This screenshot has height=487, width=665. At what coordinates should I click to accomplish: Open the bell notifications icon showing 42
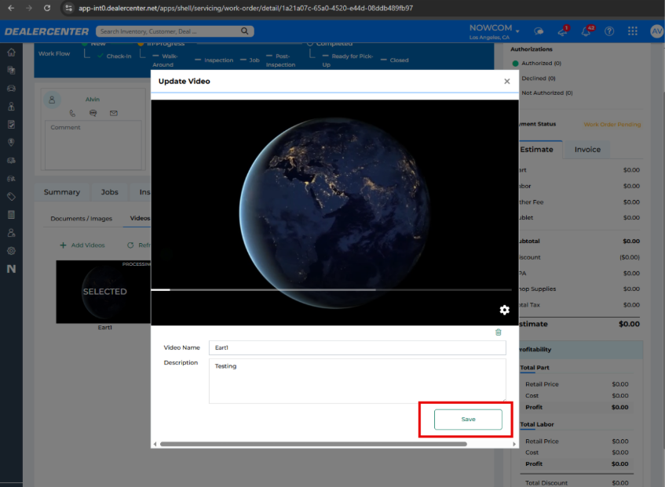tap(586, 31)
